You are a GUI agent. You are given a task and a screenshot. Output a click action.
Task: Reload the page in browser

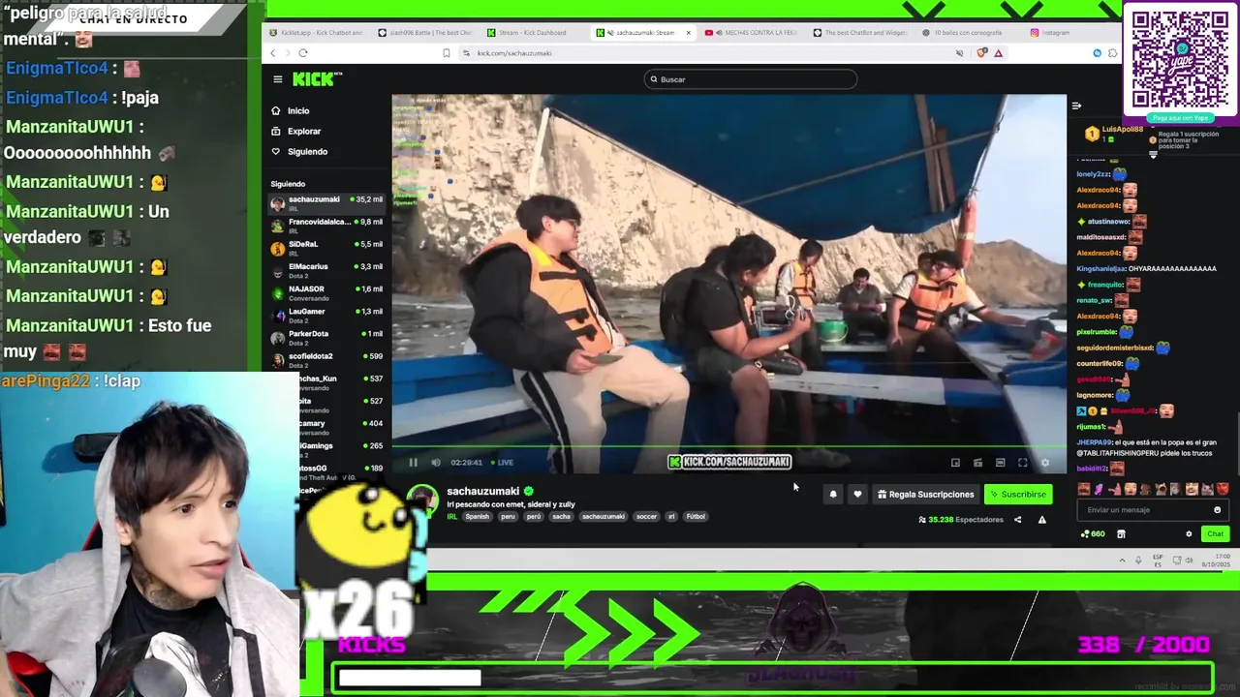303,53
